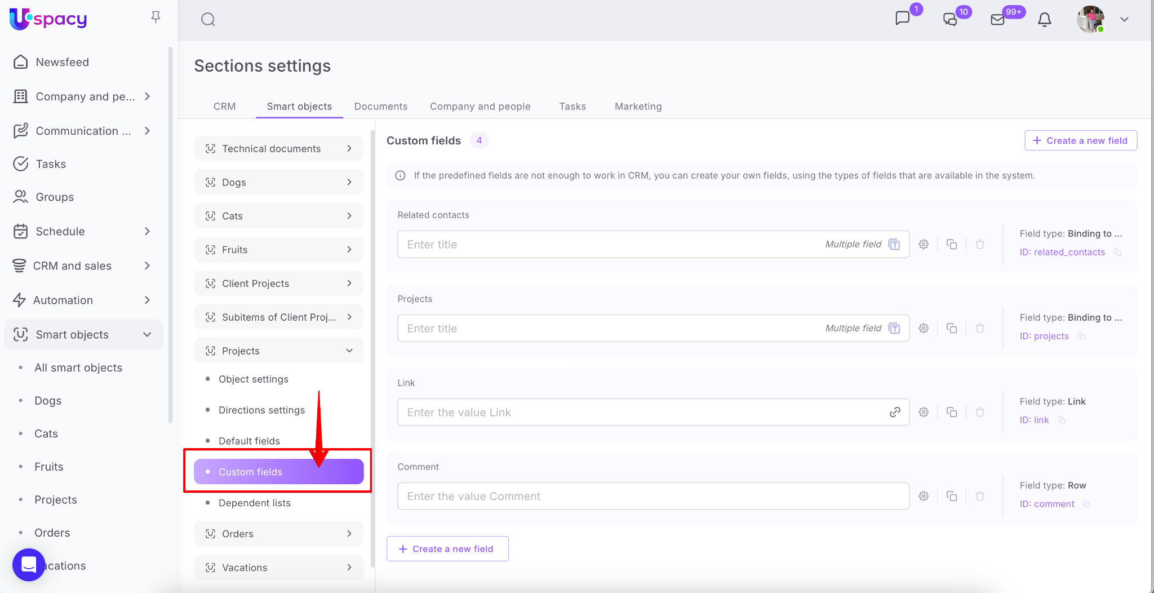Open the mail inbox with 99+ badge
This screenshot has width=1154, height=593.
pos(997,20)
